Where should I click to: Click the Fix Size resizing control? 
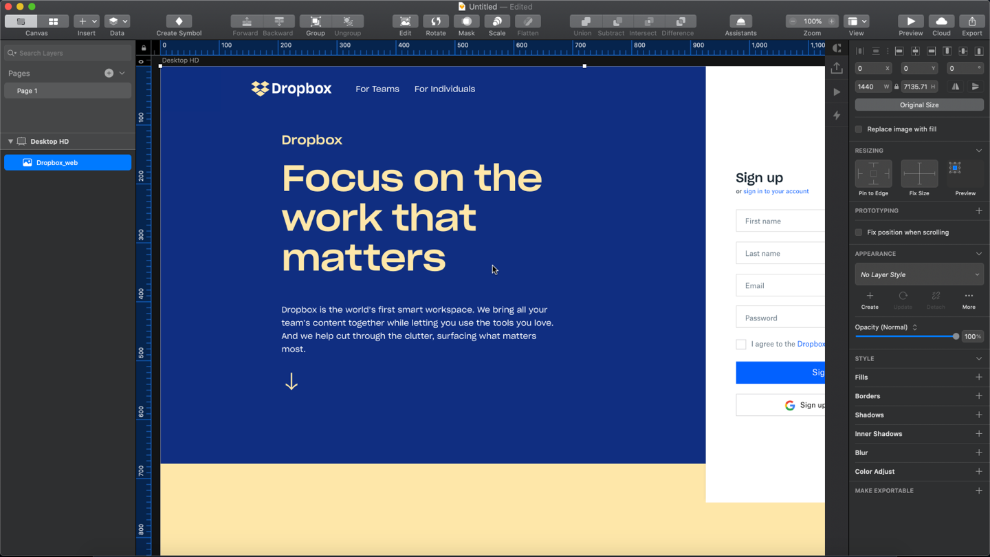(919, 174)
